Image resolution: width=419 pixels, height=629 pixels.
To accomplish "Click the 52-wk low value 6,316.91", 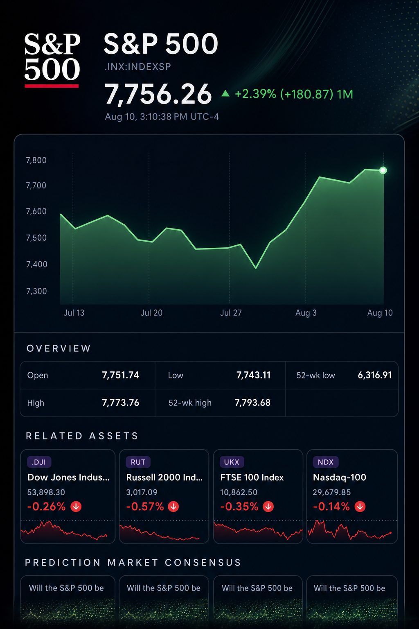I will tap(375, 375).
